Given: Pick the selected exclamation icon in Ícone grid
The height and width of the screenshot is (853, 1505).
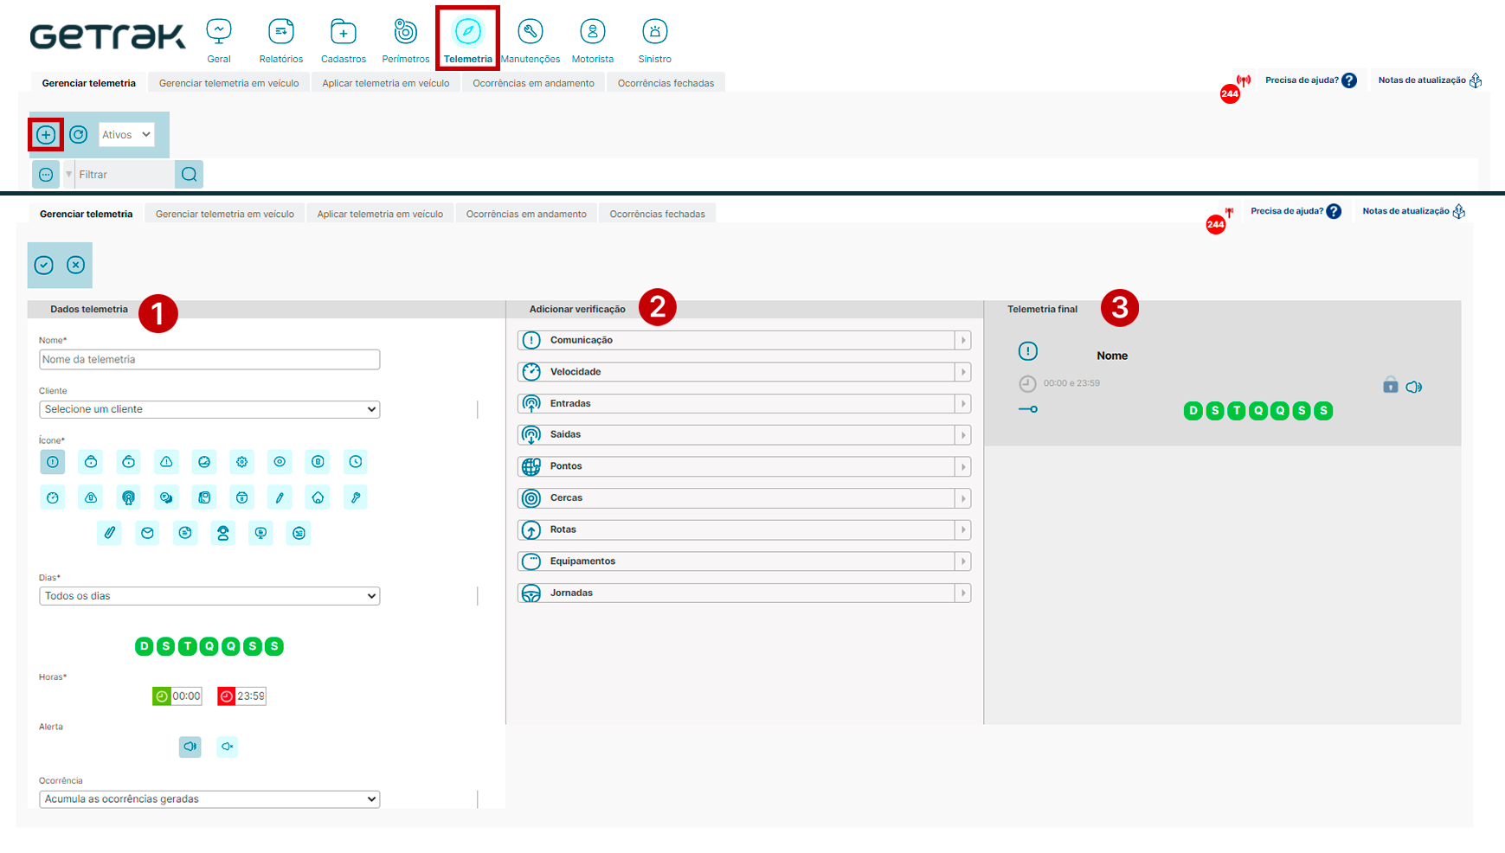Looking at the screenshot, I should pyautogui.click(x=53, y=462).
